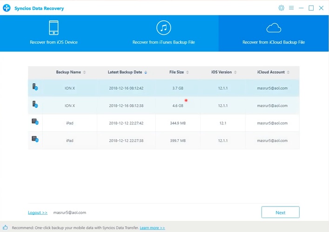The image size is (329, 232).
Task: Sort by Latest Backup Date arrows
Action: (x=146, y=72)
